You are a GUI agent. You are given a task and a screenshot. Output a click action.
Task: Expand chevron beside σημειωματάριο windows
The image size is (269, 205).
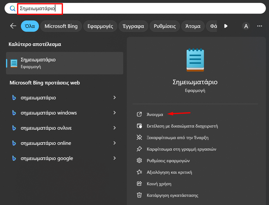(114, 113)
